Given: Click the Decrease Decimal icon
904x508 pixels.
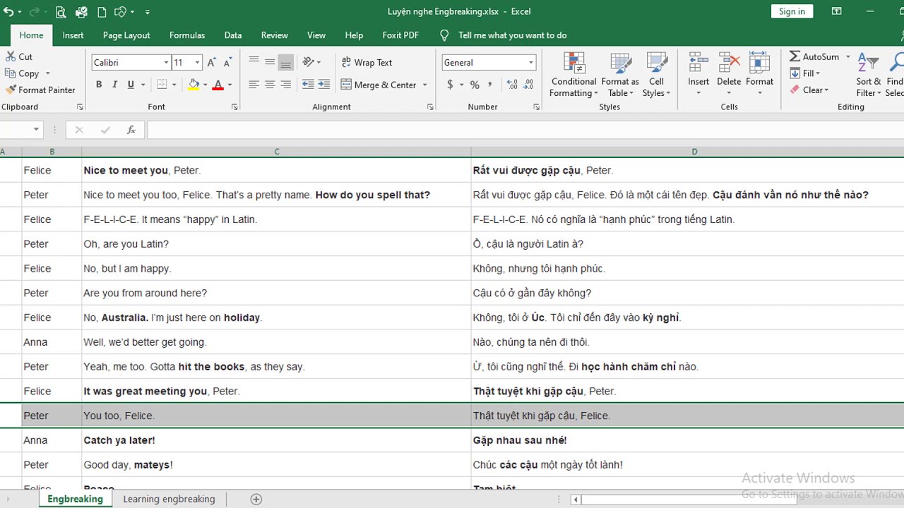Looking at the screenshot, I should tap(528, 85).
